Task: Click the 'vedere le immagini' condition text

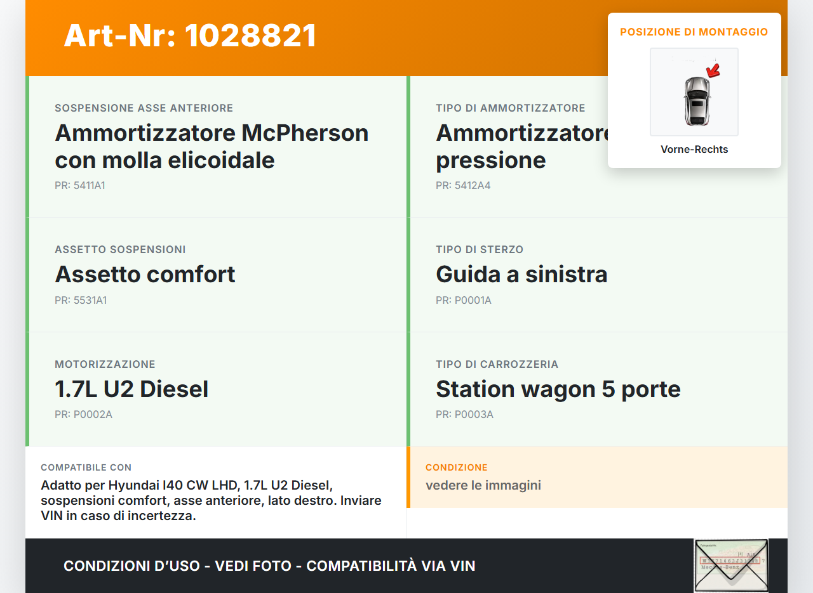Action: point(483,486)
